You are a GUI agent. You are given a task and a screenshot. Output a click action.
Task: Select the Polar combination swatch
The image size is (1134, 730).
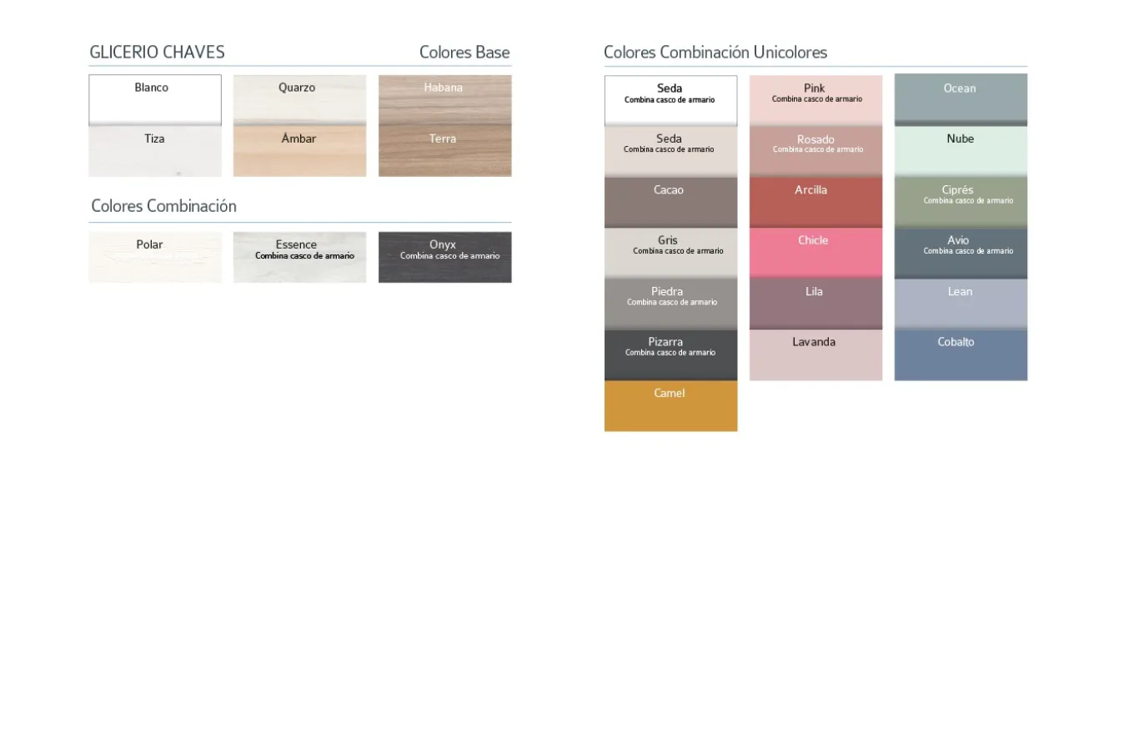(155, 257)
